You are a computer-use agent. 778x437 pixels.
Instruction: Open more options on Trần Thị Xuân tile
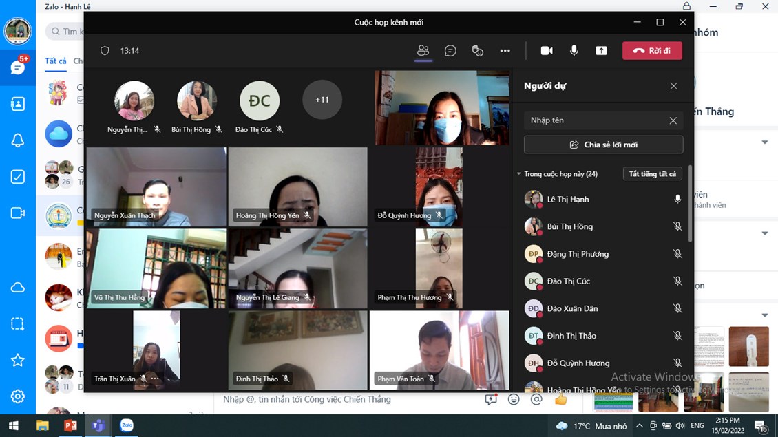click(x=155, y=379)
